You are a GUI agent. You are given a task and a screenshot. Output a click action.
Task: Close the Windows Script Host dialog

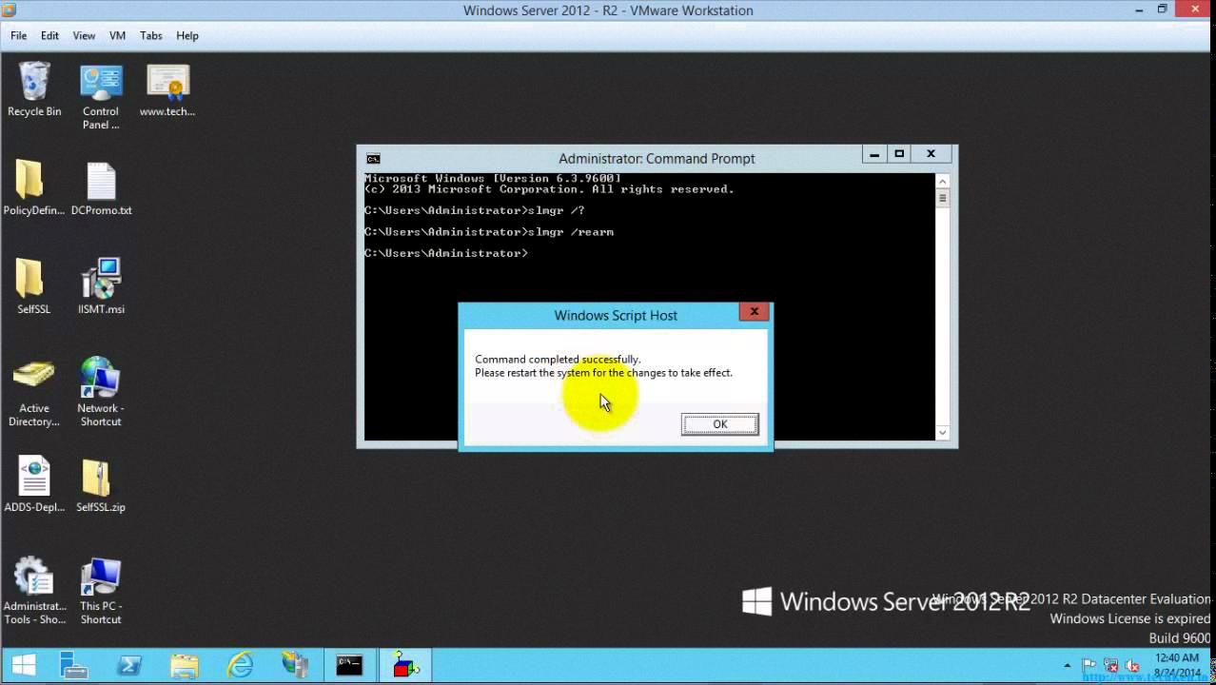tap(754, 311)
